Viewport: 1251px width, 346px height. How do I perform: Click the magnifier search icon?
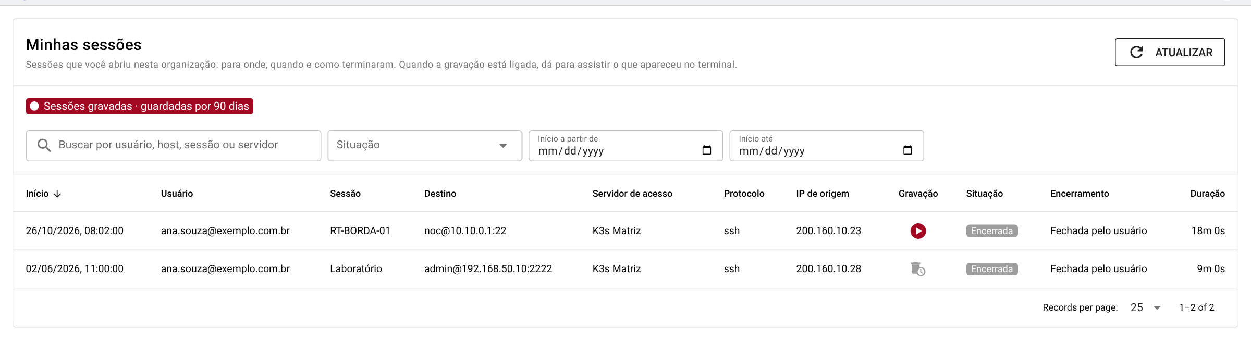click(44, 145)
